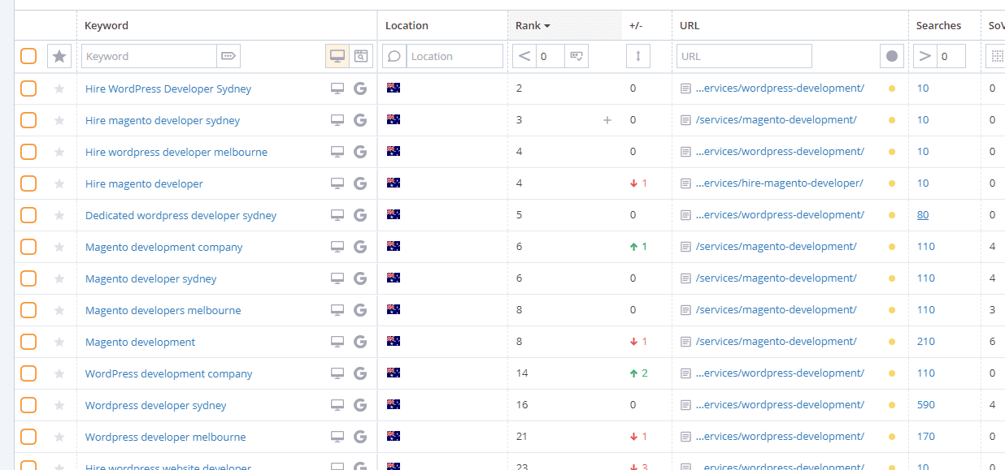Screen dimensions: 1005x470
Task: Open the 590 searches value link
Action: [x=926, y=405]
